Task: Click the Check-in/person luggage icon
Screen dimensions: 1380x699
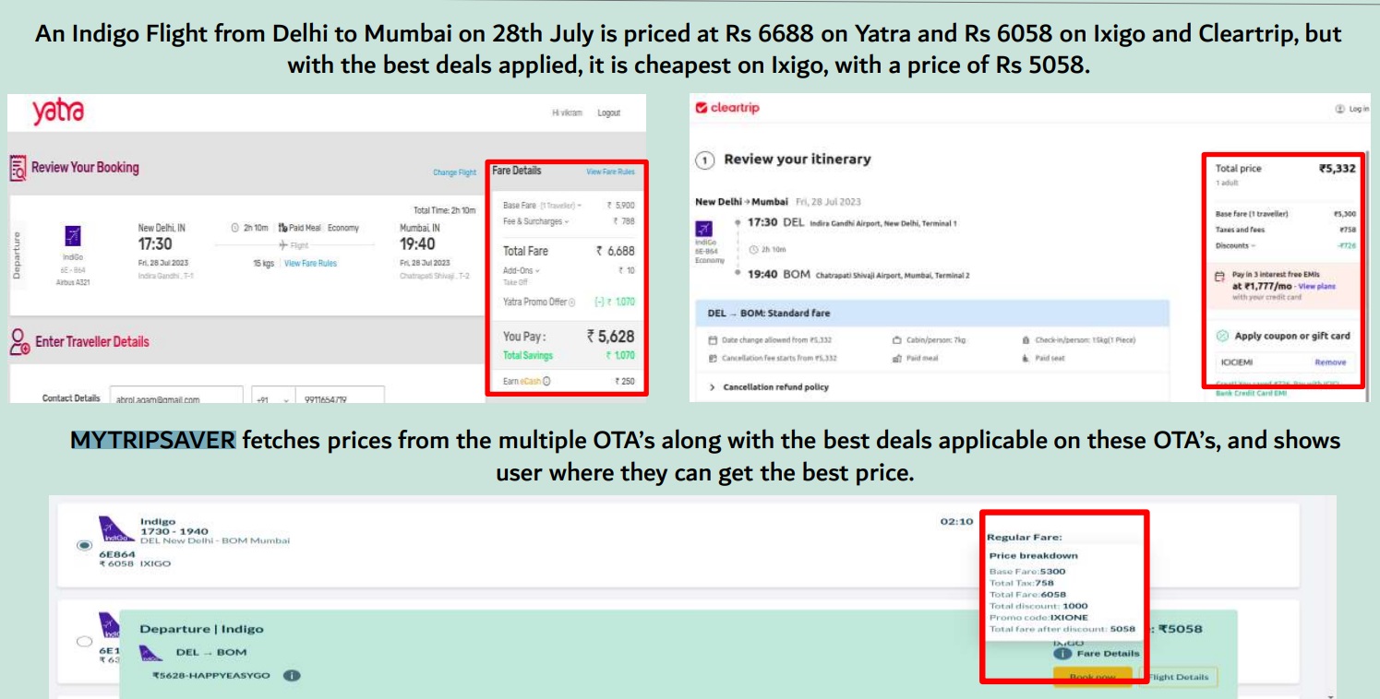Action: (x=1026, y=340)
